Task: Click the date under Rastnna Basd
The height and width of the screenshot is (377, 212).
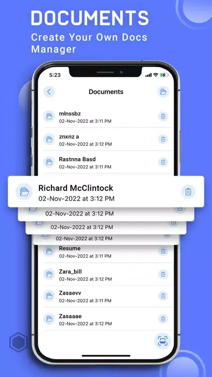Action: pyautogui.click(x=85, y=167)
